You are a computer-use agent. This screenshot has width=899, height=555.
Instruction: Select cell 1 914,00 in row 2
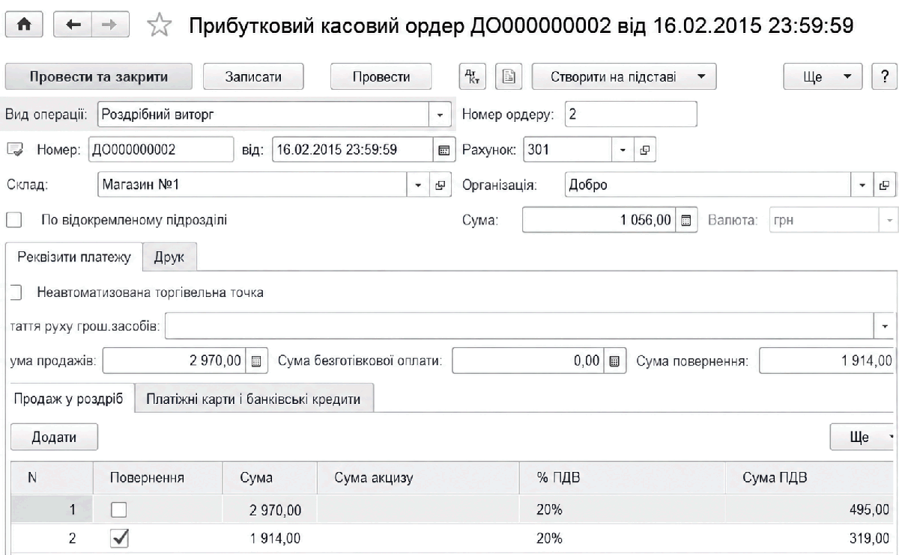click(x=270, y=538)
